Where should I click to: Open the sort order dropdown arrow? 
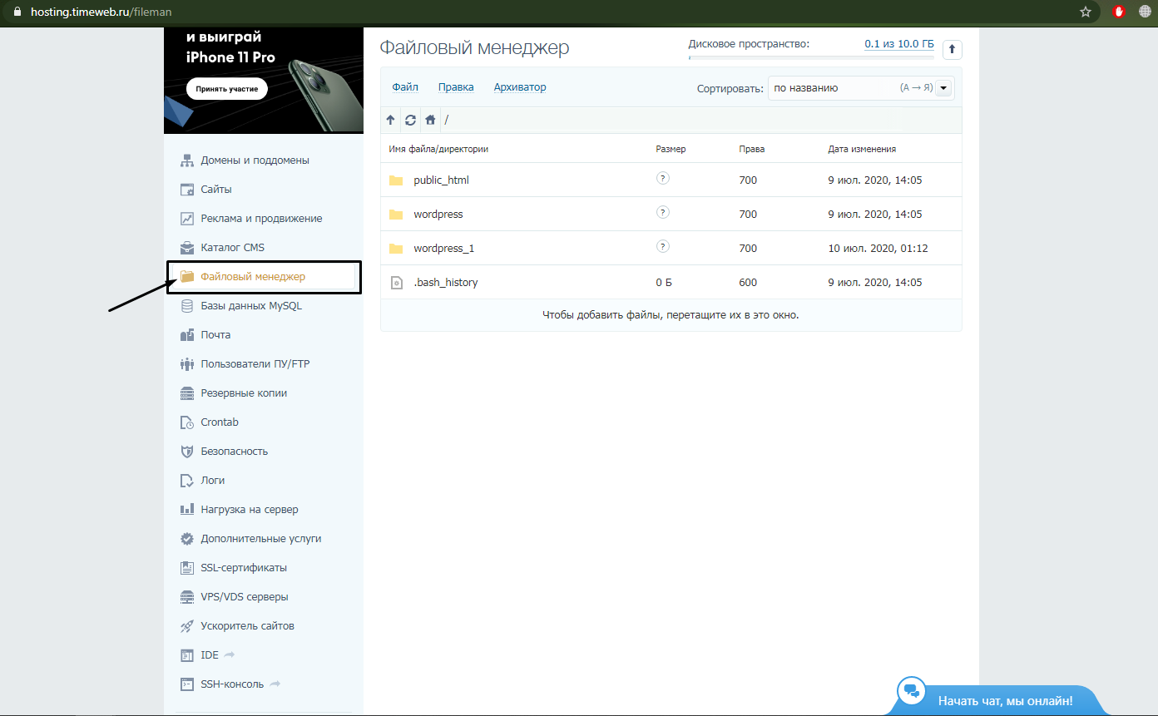coord(943,88)
